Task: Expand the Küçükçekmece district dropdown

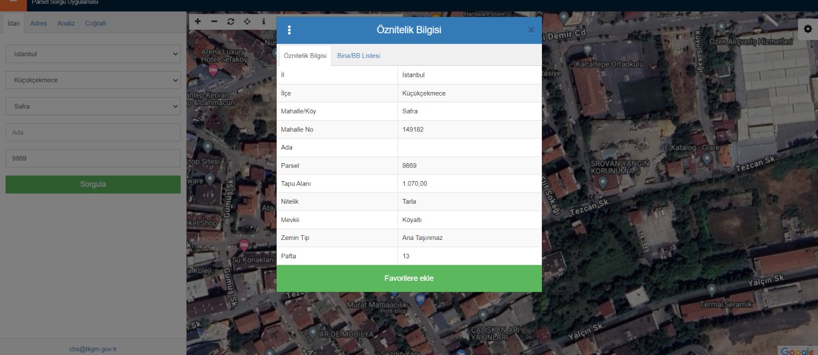Action: (93, 80)
